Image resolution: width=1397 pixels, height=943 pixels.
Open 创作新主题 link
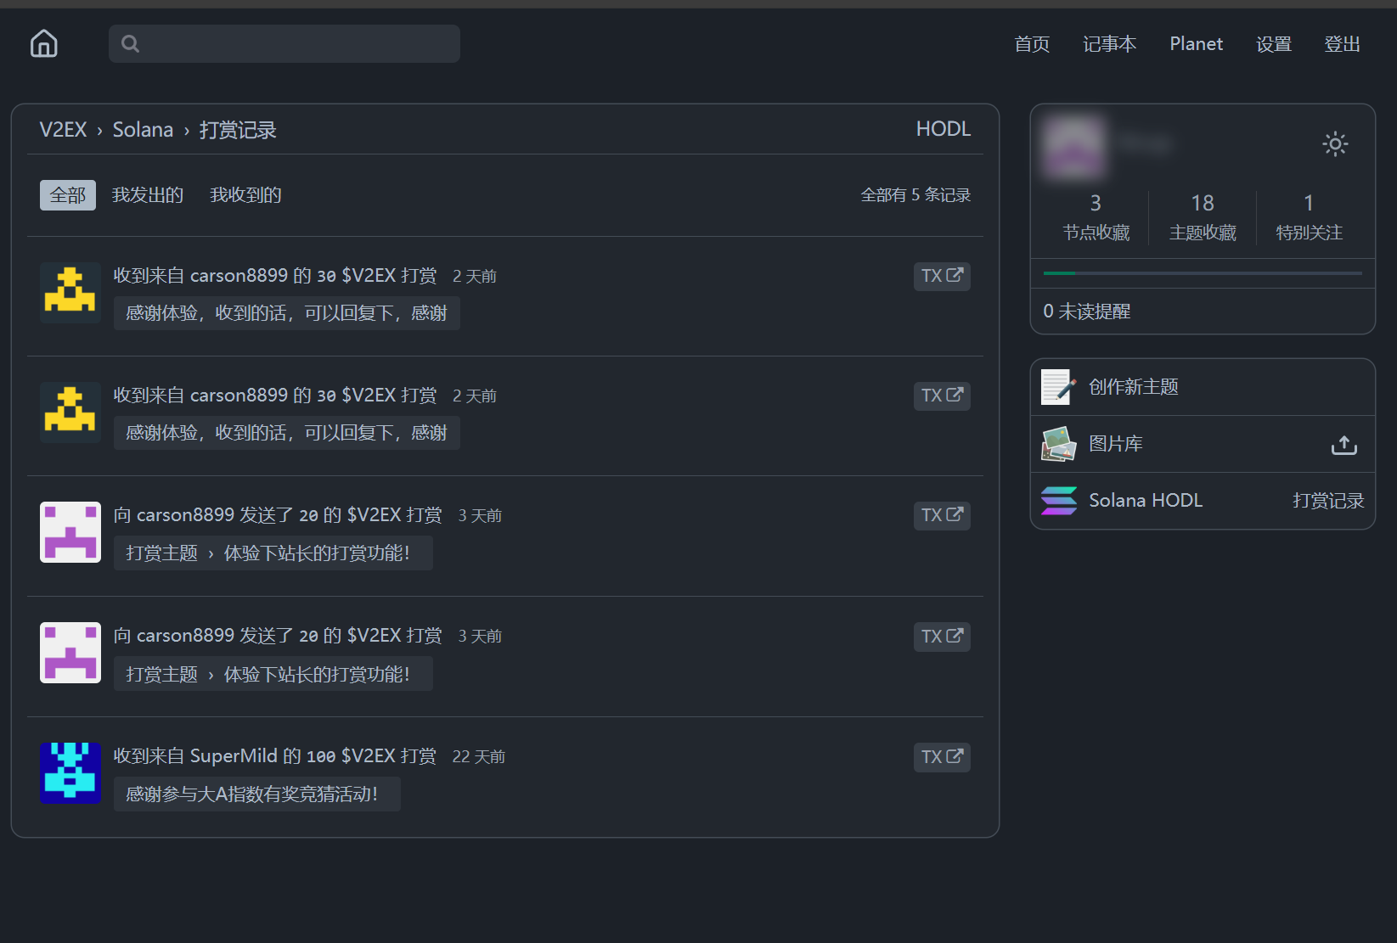pyautogui.click(x=1134, y=387)
